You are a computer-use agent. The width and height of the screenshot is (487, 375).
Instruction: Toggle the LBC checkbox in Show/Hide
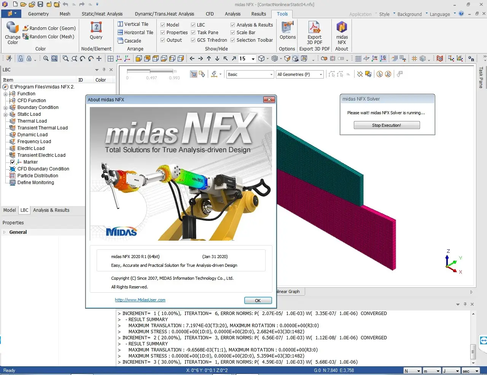point(193,25)
